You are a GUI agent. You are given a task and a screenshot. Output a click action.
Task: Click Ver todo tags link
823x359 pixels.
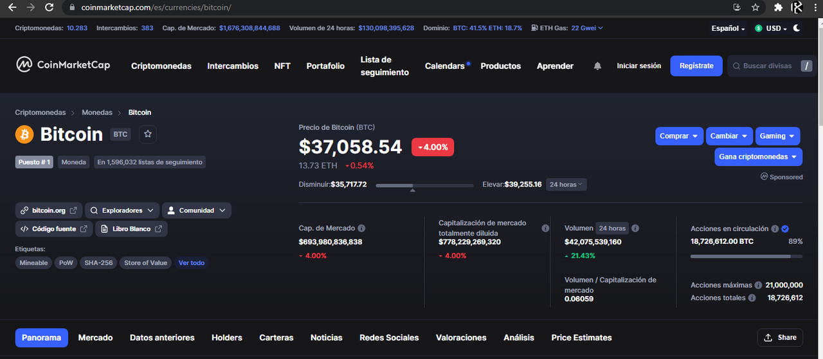(192, 262)
